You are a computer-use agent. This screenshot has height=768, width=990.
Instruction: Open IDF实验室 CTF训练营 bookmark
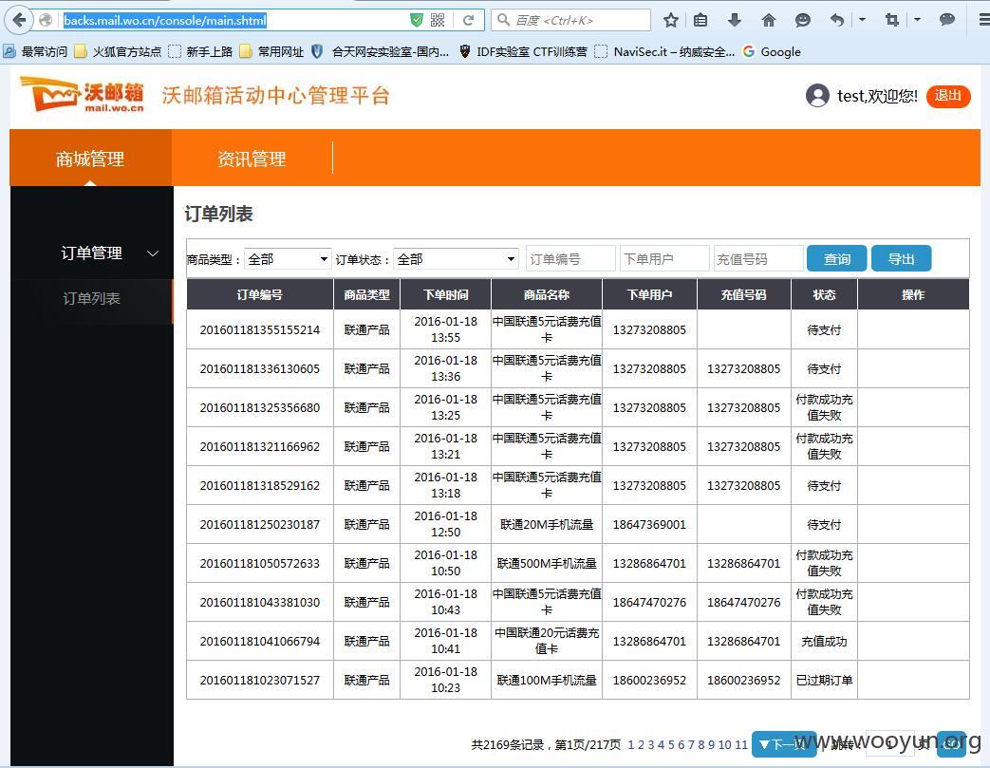[x=523, y=52]
